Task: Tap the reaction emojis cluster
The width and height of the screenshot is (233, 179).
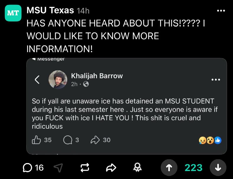Action: click(x=210, y=140)
